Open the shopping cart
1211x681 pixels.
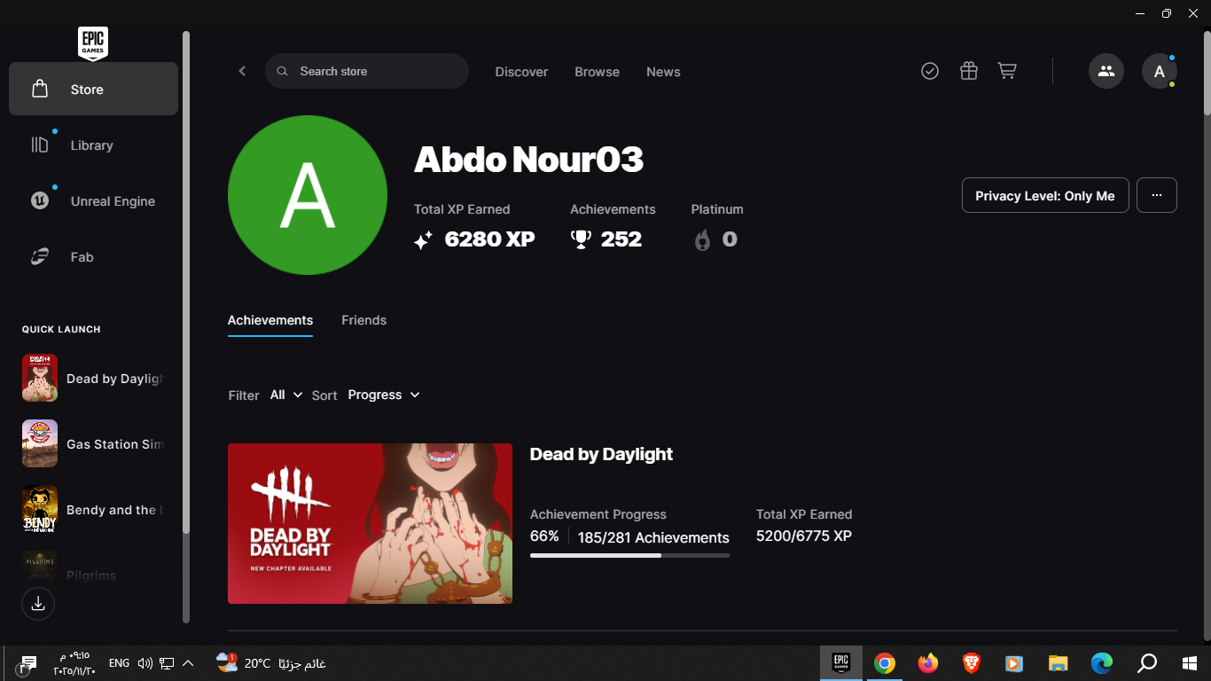click(x=1007, y=71)
